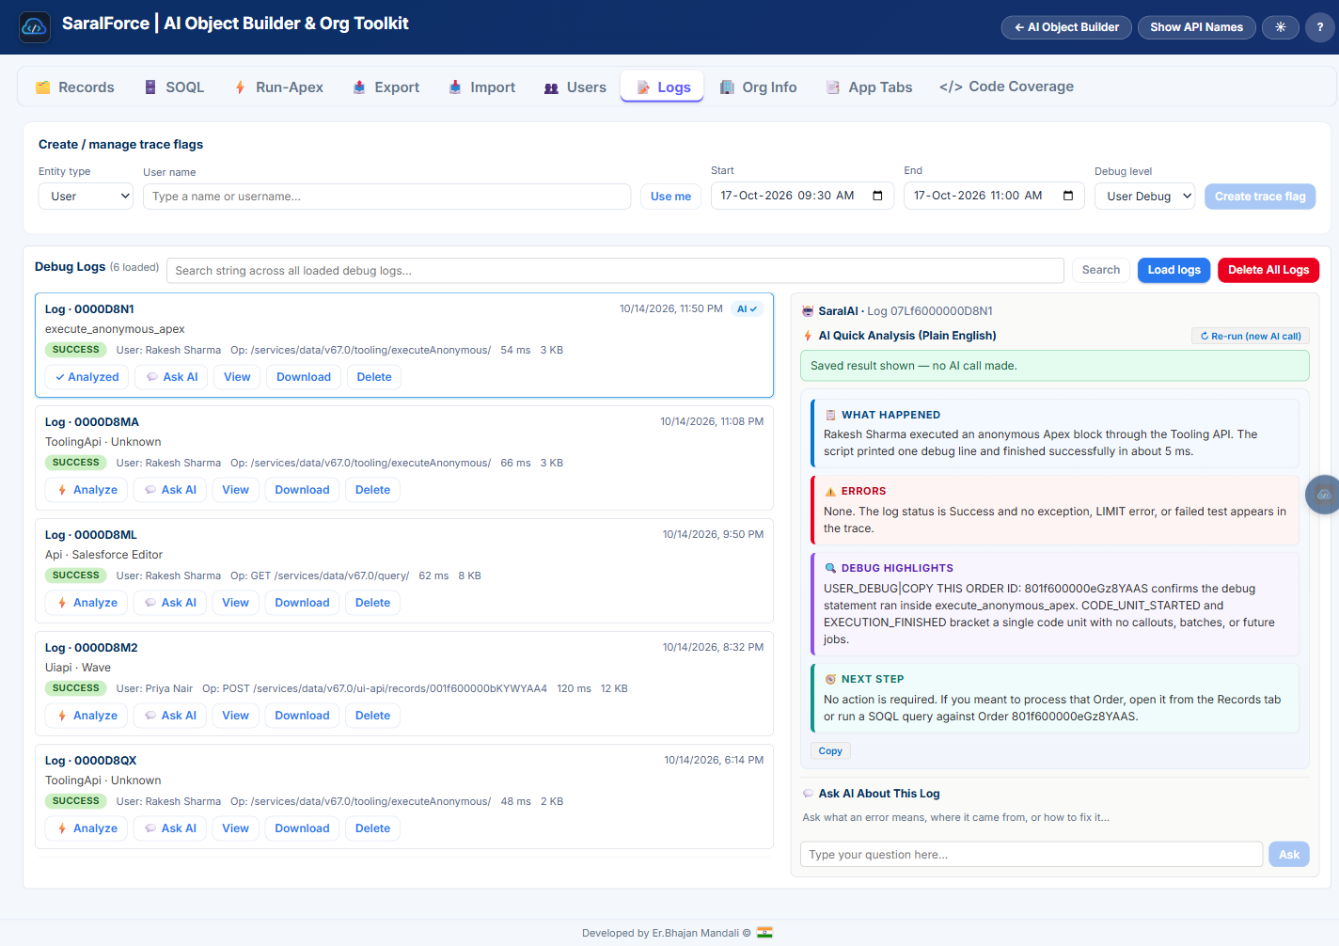Click the Search button
1339x946 pixels.
pos(1100,270)
